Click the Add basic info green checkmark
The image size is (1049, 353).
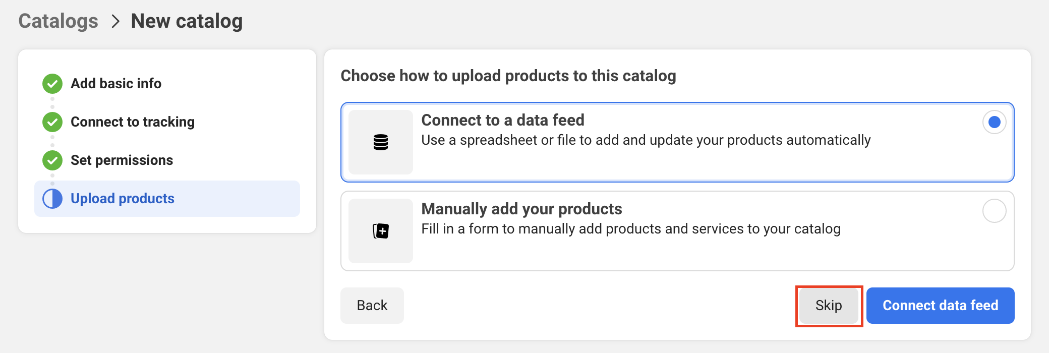coord(52,84)
